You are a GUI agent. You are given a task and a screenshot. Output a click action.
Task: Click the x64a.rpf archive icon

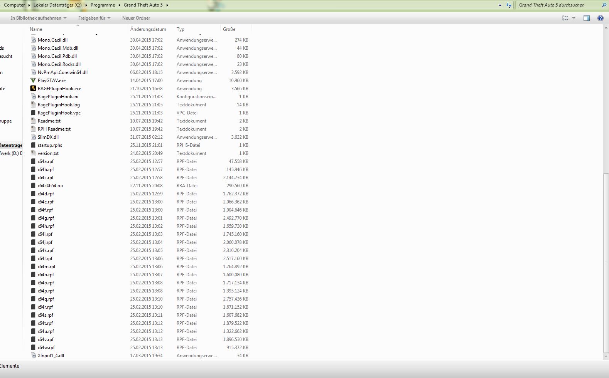coord(33,161)
